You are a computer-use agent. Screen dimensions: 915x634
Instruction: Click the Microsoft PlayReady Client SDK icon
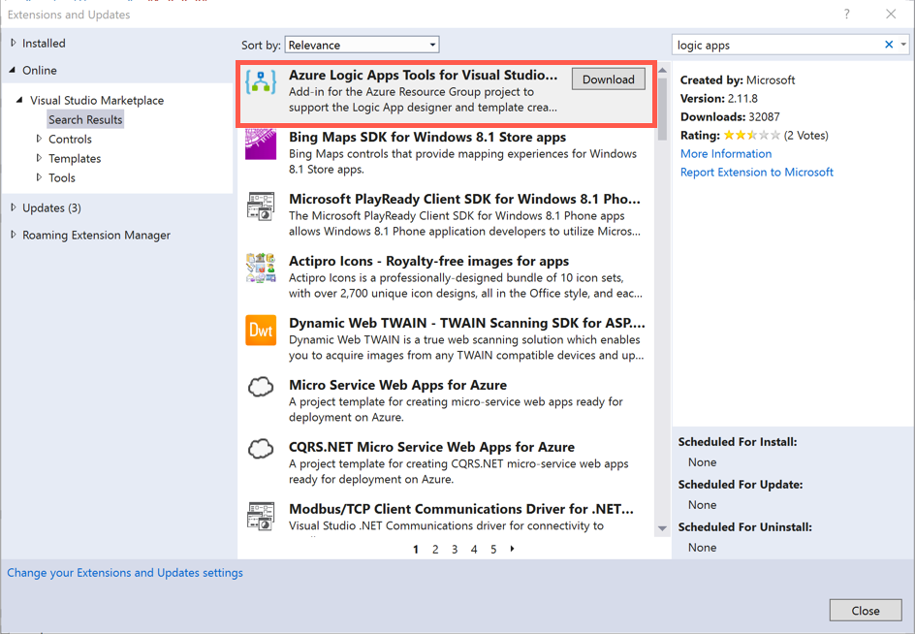(x=261, y=206)
